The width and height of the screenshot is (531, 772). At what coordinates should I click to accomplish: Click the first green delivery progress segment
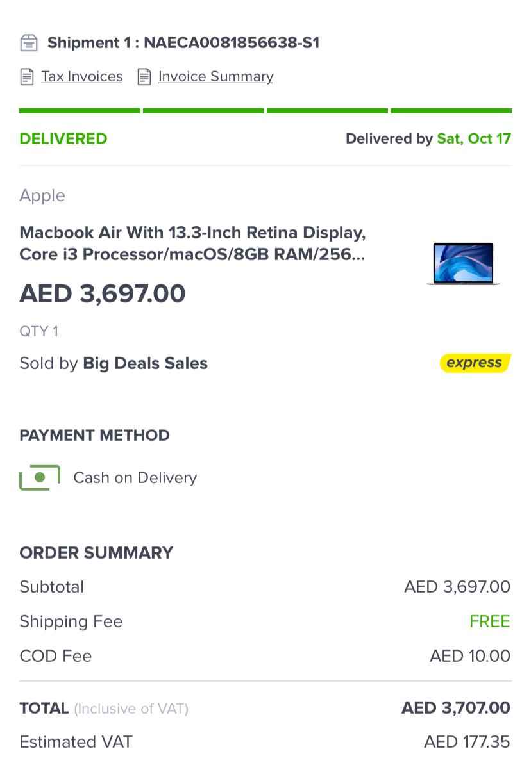point(80,111)
